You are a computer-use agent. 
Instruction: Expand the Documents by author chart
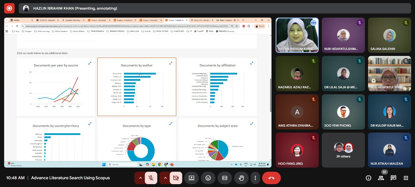tap(171, 63)
